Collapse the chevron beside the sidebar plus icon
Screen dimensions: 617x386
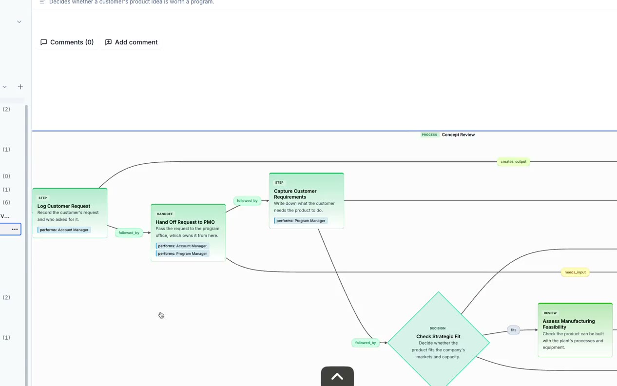pyautogui.click(x=5, y=87)
